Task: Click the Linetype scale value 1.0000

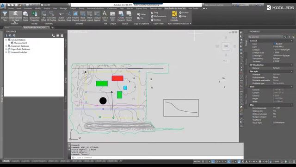Action: pyautogui.click(x=276, y=52)
